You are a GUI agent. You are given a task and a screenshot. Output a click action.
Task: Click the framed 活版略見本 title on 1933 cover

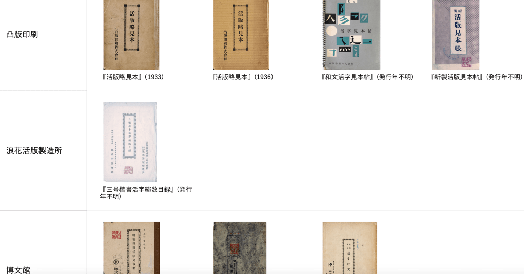(132, 27)
